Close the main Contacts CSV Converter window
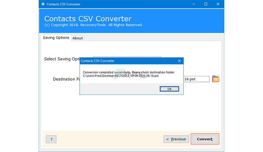263x152 pixels. click(218, 4)
